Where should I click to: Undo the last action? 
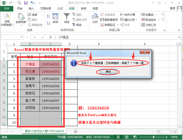[32, 3]
